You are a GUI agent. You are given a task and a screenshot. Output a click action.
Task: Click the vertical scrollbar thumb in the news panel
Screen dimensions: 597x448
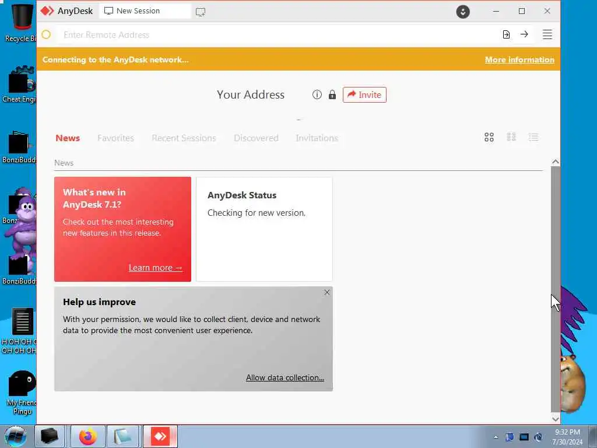[x=556, y=289]
